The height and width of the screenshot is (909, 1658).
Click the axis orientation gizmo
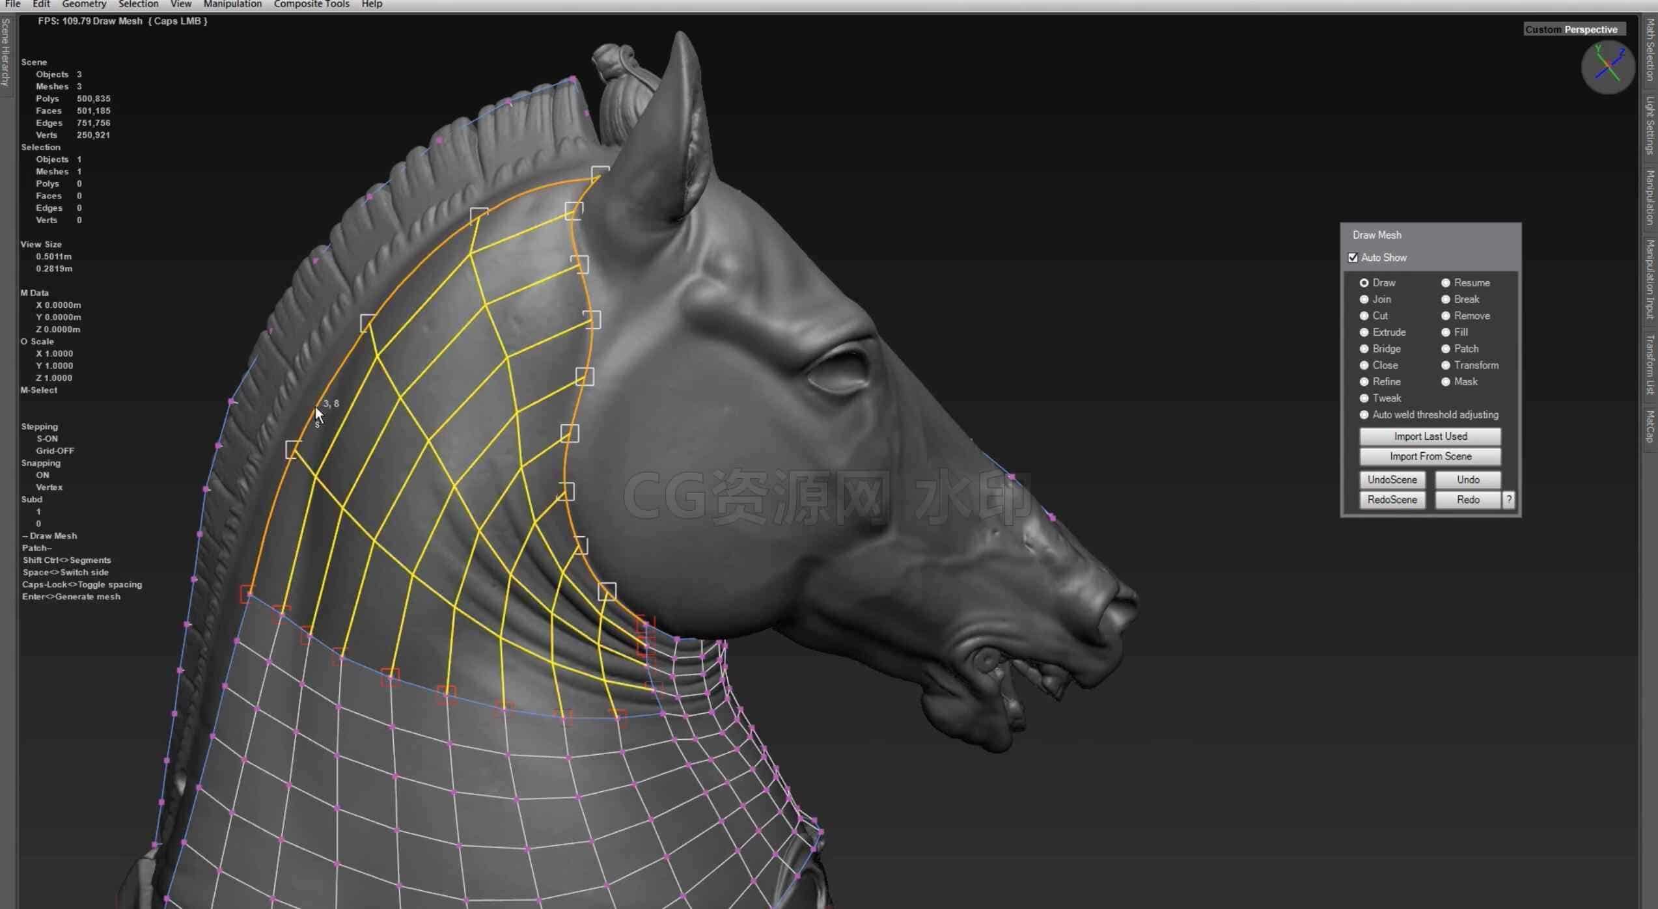click(x=1607, y=67)
